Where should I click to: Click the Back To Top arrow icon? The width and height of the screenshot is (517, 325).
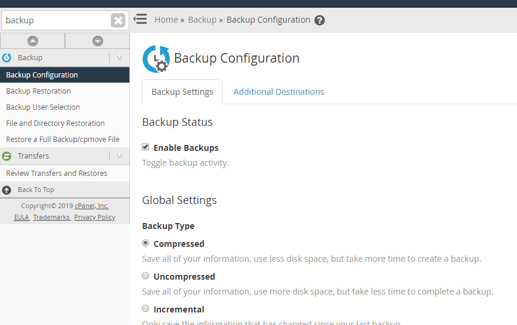click(7, 190)
